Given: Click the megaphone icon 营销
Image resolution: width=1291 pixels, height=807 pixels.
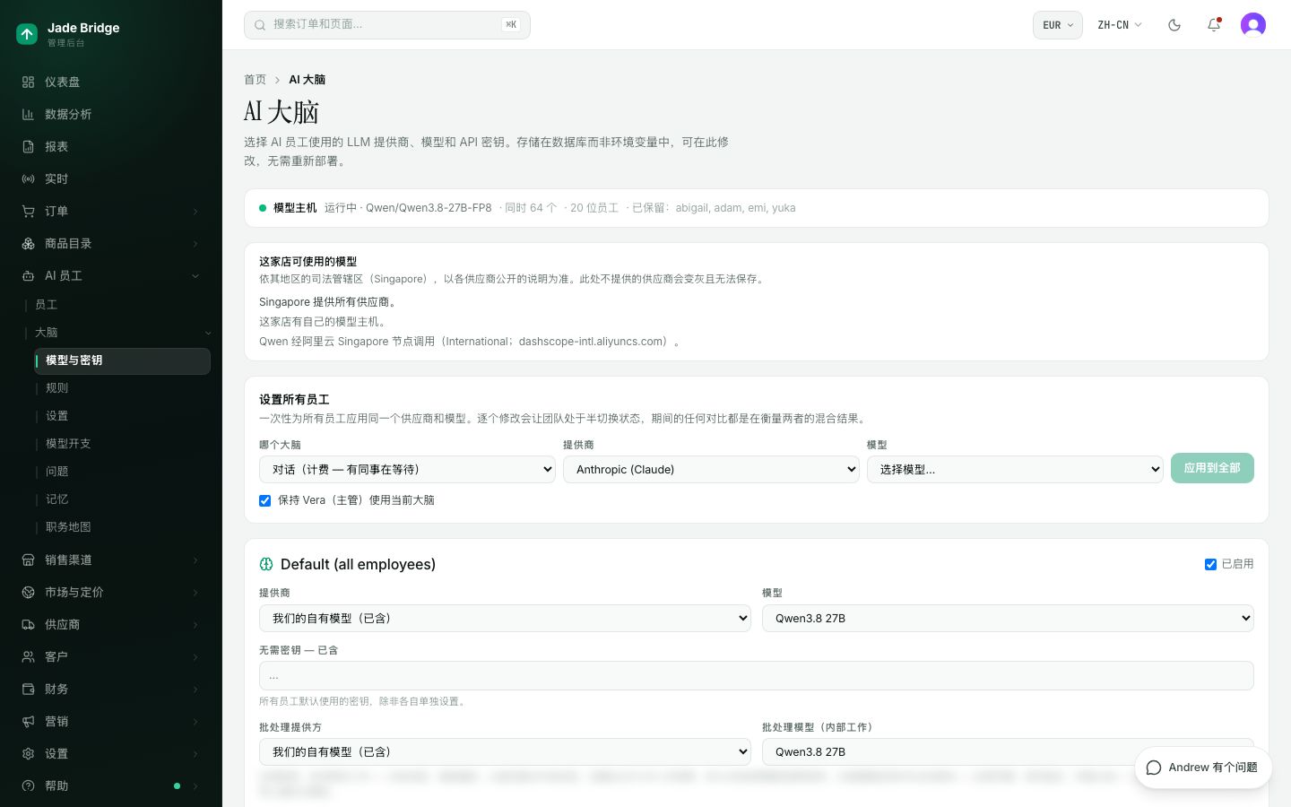Looking at the screenshot, I should click(x=28, y=721).
